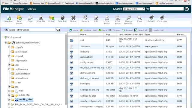The image size is (192, 108).
Task: Open Change Permissions tool
Action: pyautogui.click(x=128, y=20)
